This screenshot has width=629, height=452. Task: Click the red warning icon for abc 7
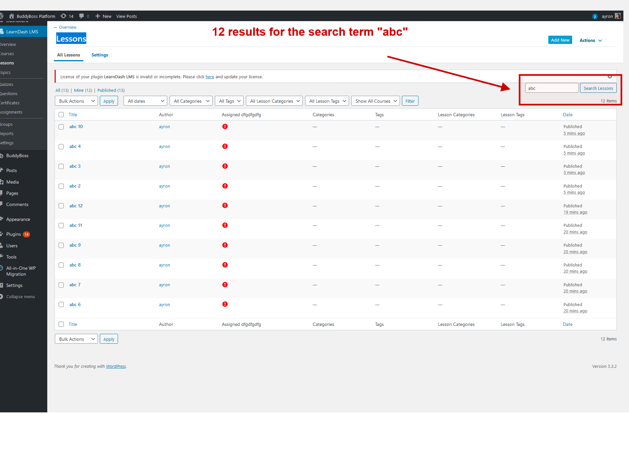[225, 285]
